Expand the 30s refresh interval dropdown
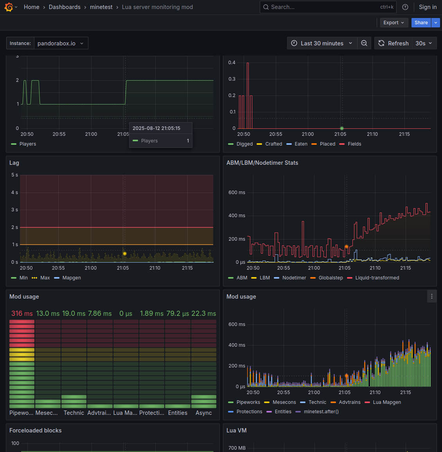The image size is (442, 452). (424, 43)
